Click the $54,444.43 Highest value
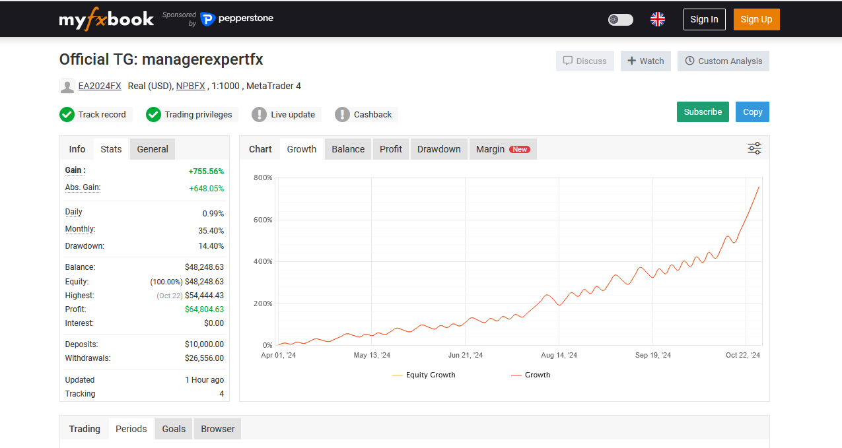Viewport: 842px width, 448px height. coord(204,296)
